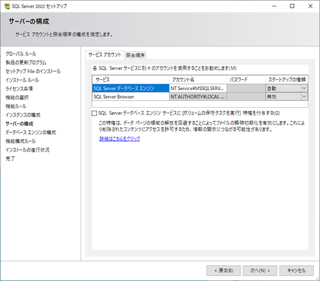
Task: Open startup type dropdown for database engine
Action: 304,88
